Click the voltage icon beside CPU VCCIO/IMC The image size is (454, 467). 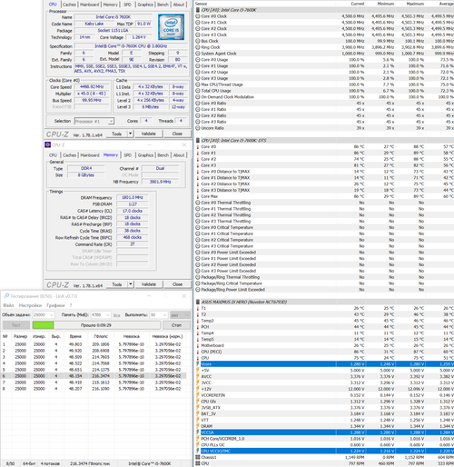click(198, 452)
